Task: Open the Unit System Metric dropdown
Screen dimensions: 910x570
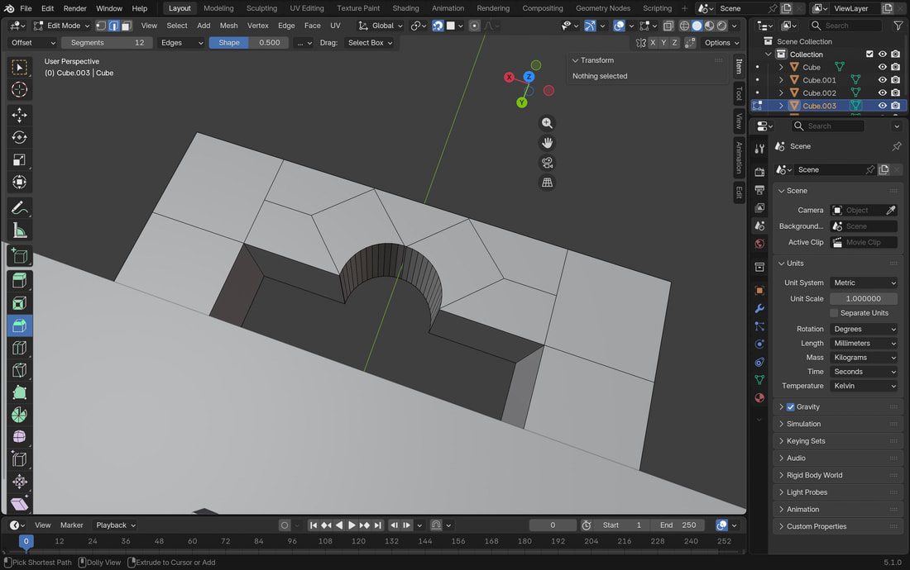Action: tap(863, 283)
